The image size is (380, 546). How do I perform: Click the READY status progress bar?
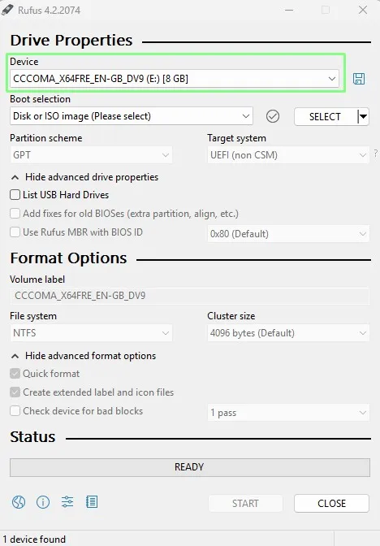(x=190, y=467)
